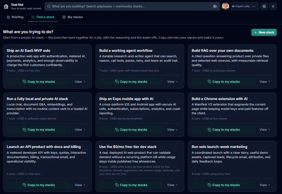Click the Run a fully local and private AI stack title
The height and width of the screenshot is (194, 282).
(x=37, y=99)
